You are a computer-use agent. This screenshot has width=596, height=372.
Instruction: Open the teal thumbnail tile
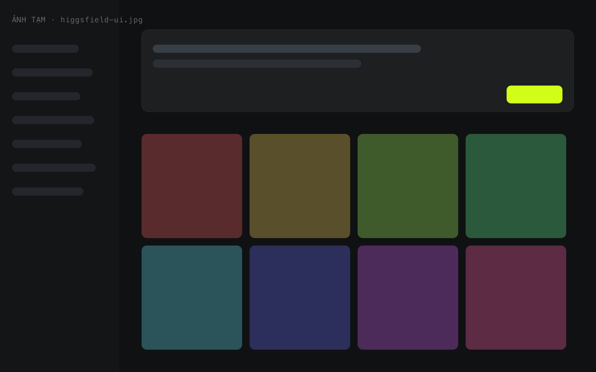coord(192,298)
